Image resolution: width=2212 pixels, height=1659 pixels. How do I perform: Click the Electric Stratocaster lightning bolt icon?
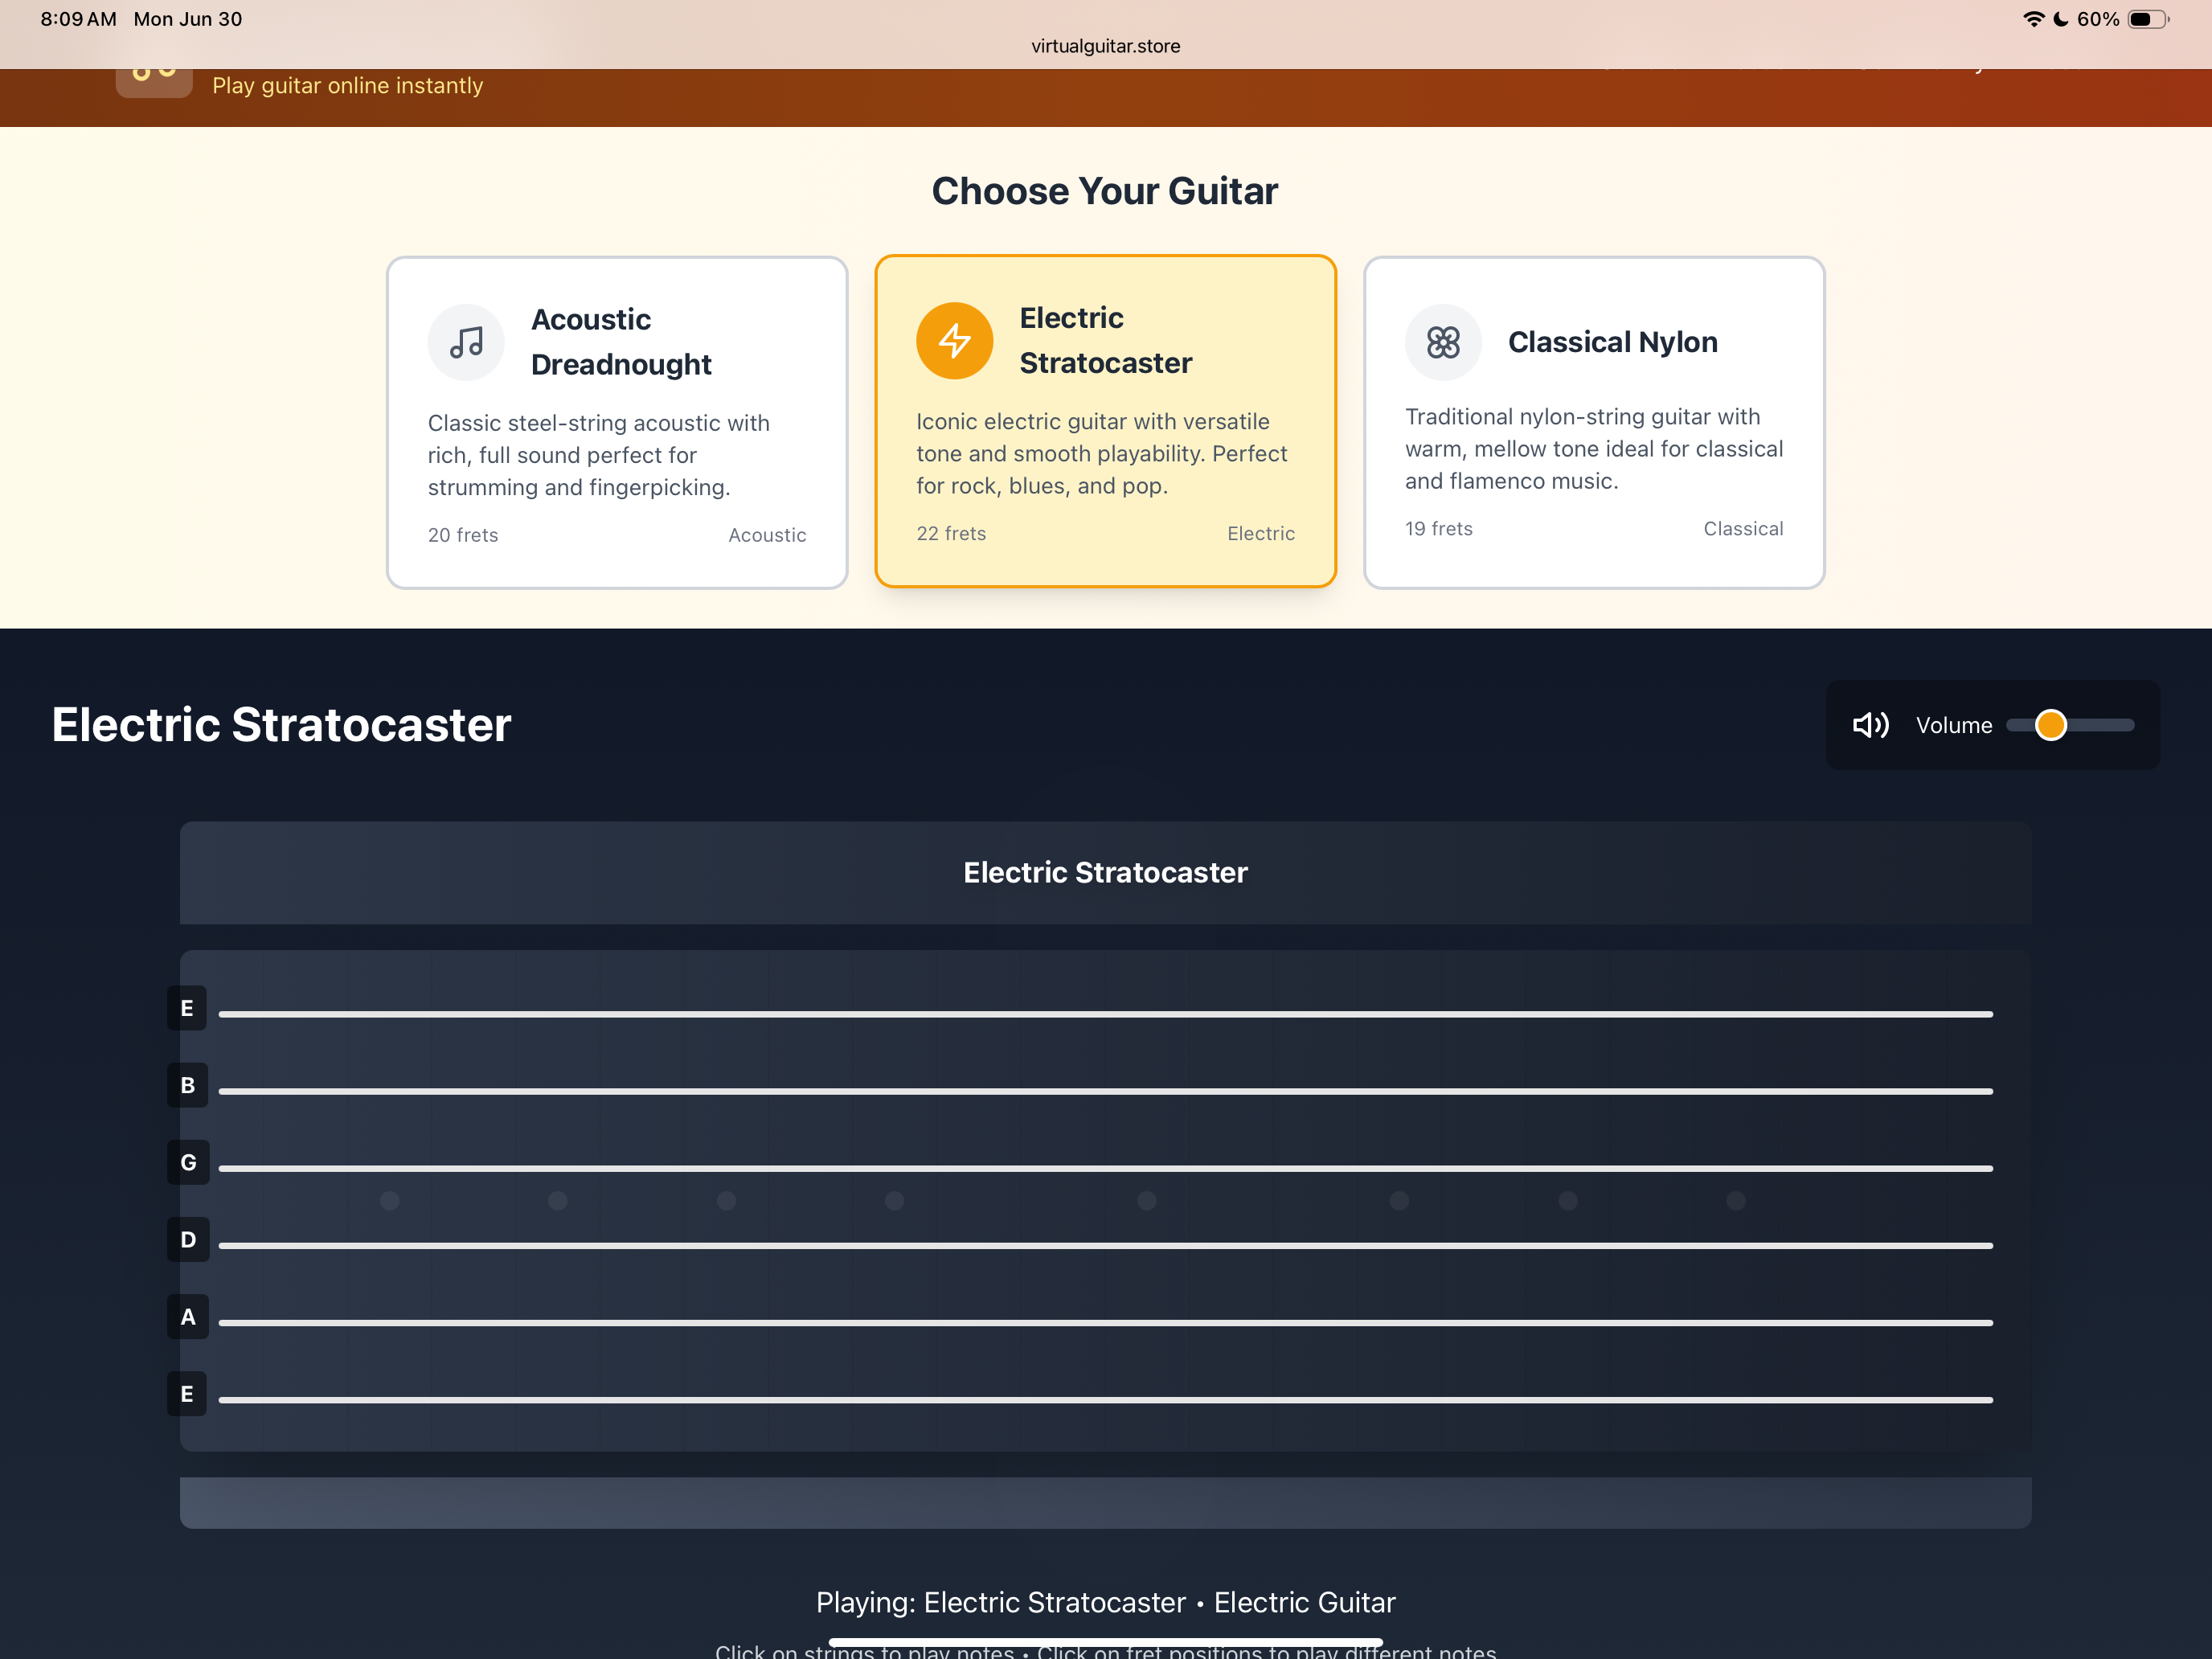tap(954, 341)
